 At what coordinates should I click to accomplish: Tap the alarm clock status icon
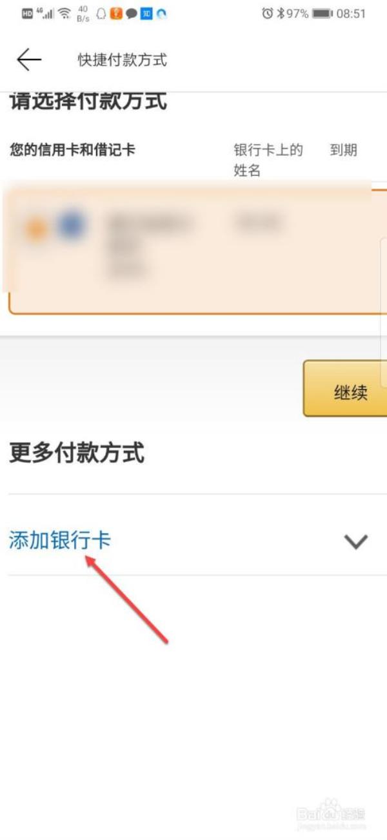(x=268, y=13)
